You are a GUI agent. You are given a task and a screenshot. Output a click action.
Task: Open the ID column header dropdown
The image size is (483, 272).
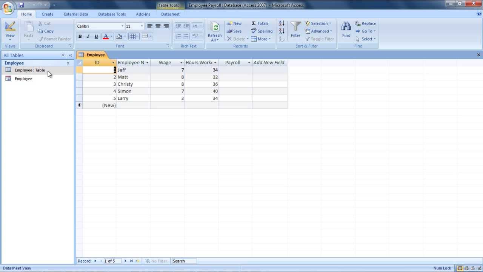(x=113, y=63)
